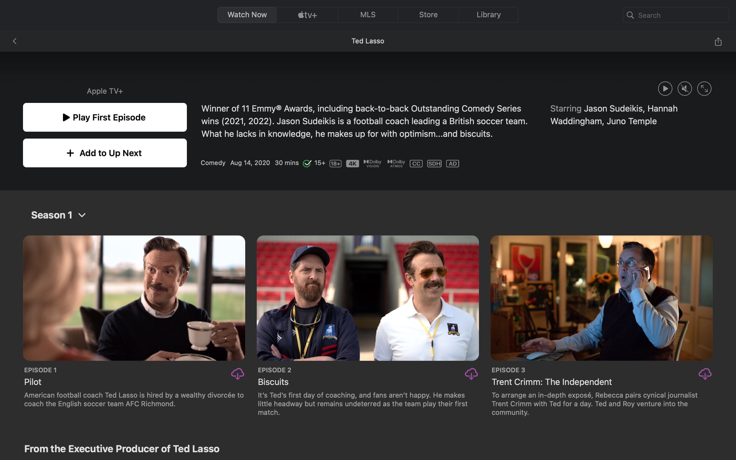Go back using the chevron arrow
This screenshot has height=460, width=736.
pyautogui.click(x=15, y=41)
